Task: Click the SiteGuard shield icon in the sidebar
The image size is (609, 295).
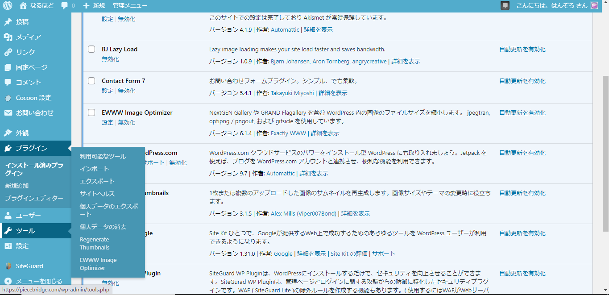Action: (x=8, y=266)
